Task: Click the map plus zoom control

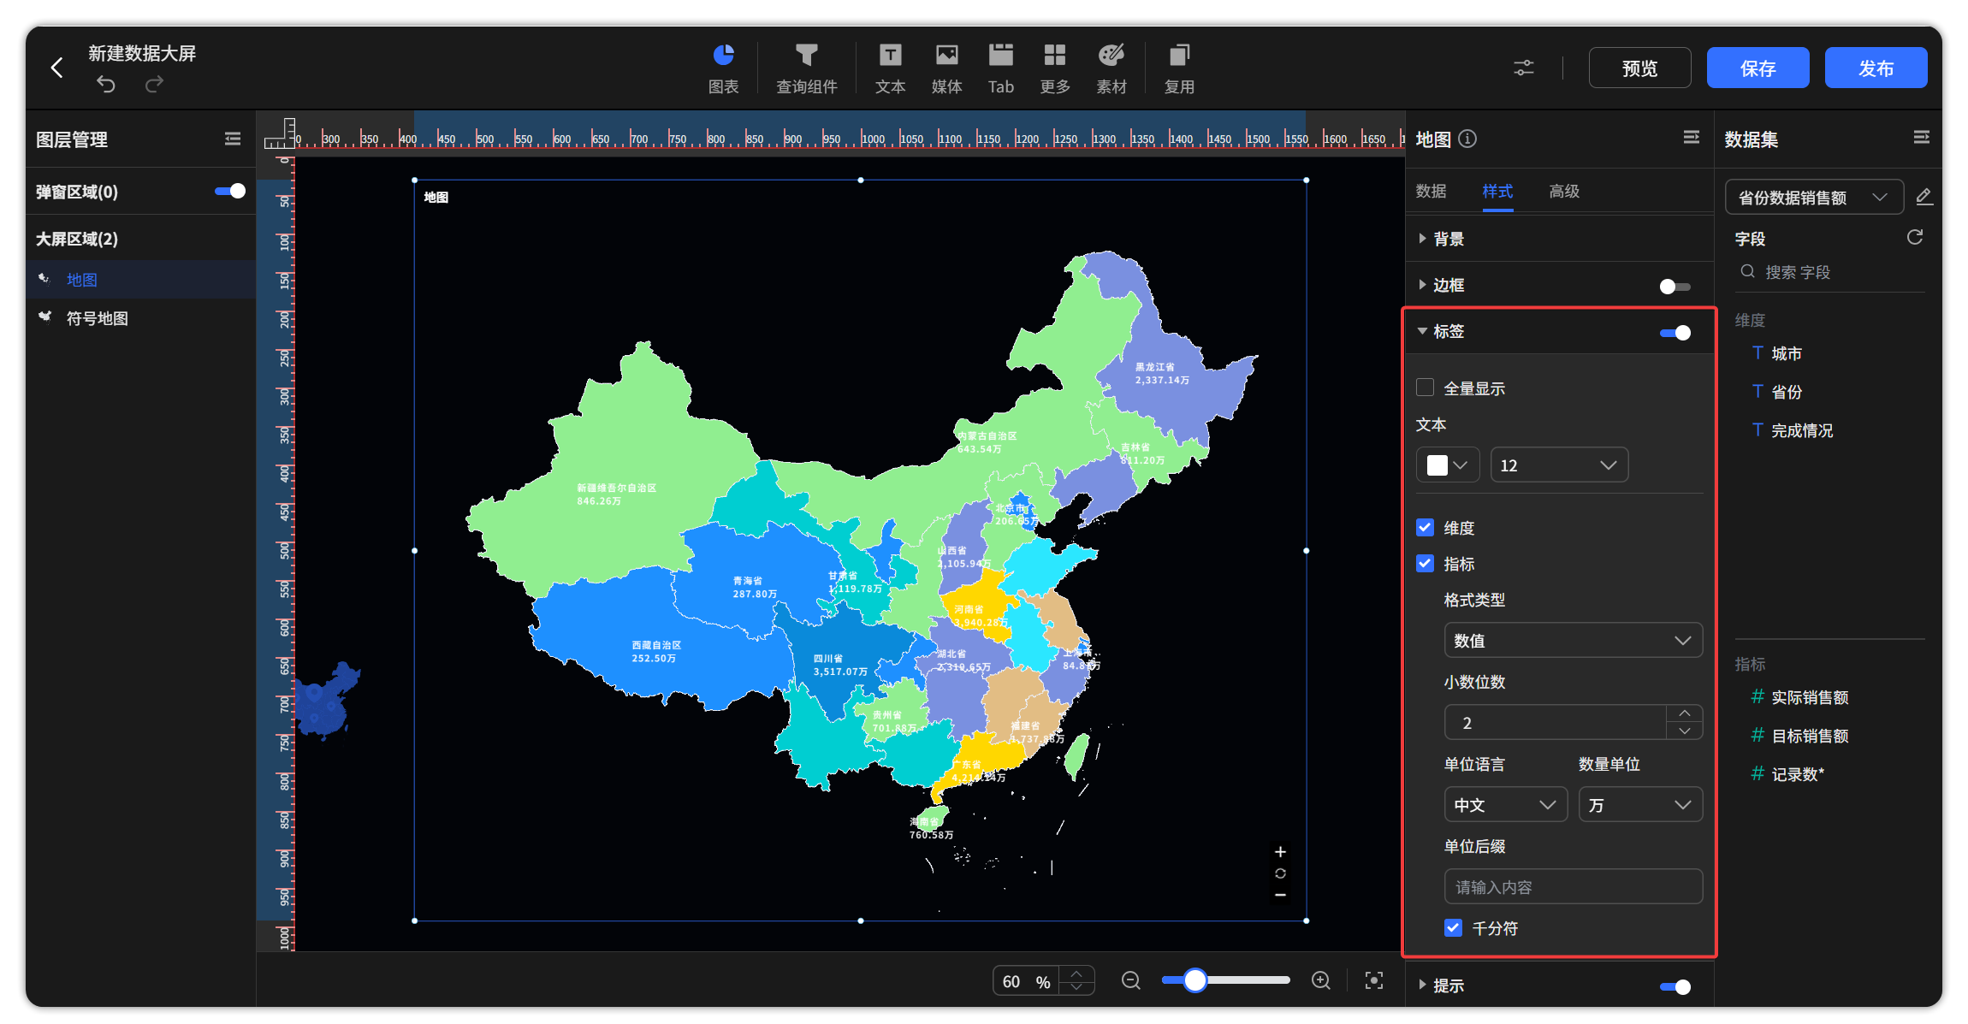Action: click(x=1280, y=851)
